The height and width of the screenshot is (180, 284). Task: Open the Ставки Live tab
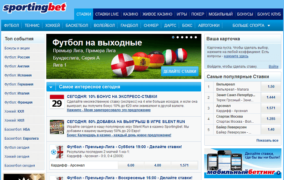[107, 14]
